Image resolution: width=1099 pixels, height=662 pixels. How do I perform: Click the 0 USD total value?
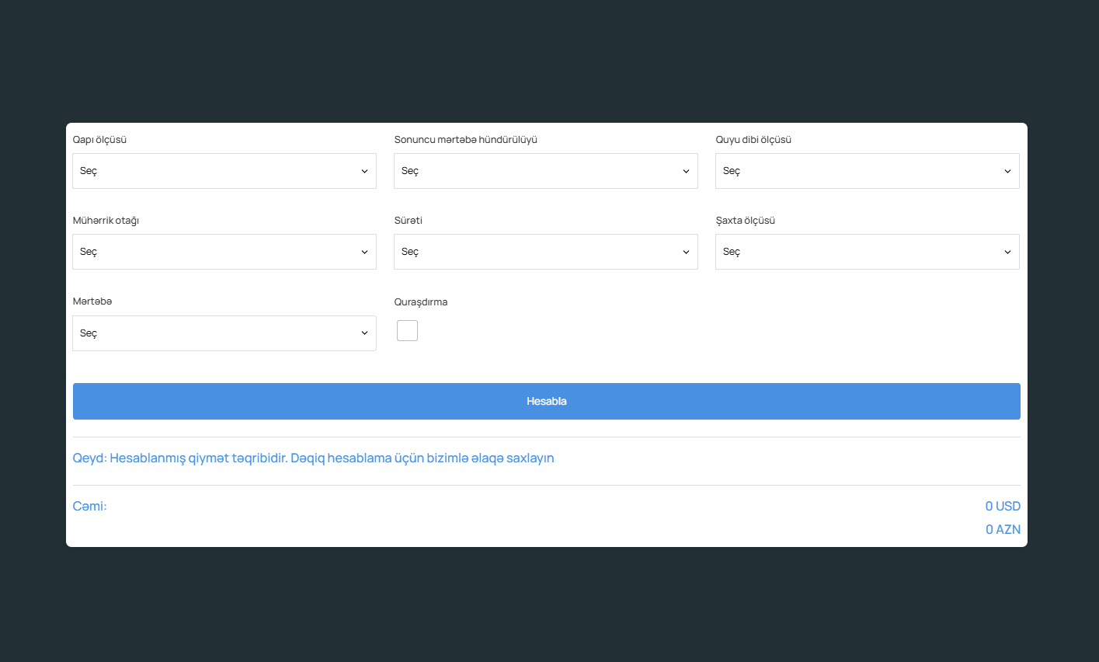1002,507
